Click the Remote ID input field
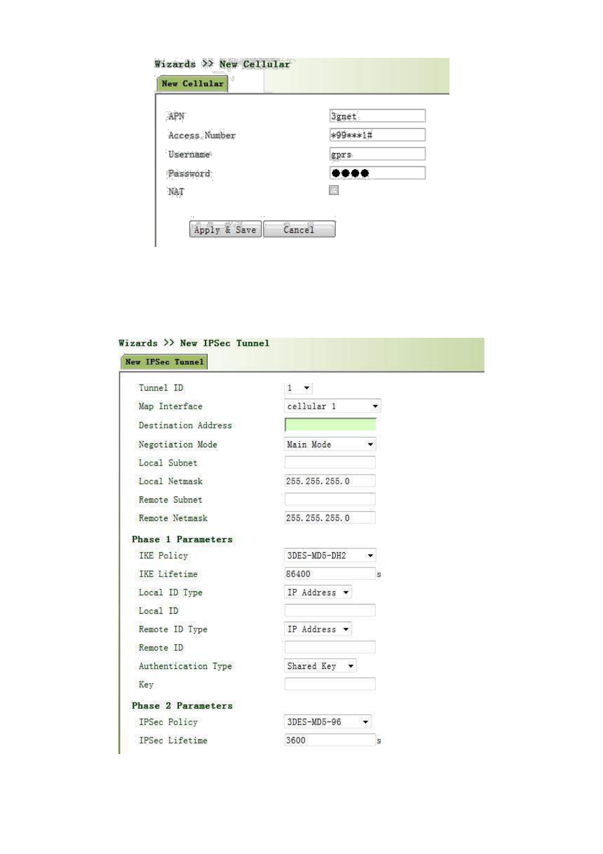Viewport: 603px width, 854px height. 330,648
